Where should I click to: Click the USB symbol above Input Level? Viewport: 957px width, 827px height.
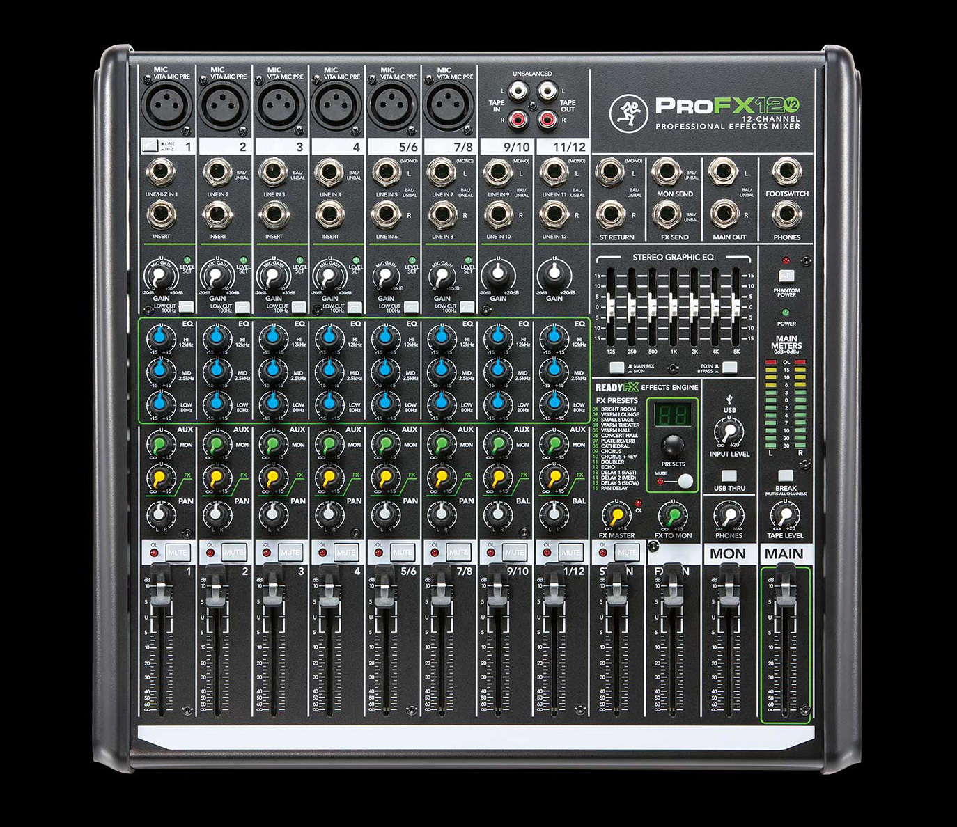729,399
